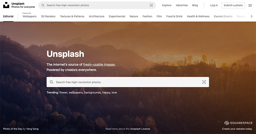Open the Nature category
Image resolution: width=256 pixels, height=134 pixels.
tap(134, 16)
